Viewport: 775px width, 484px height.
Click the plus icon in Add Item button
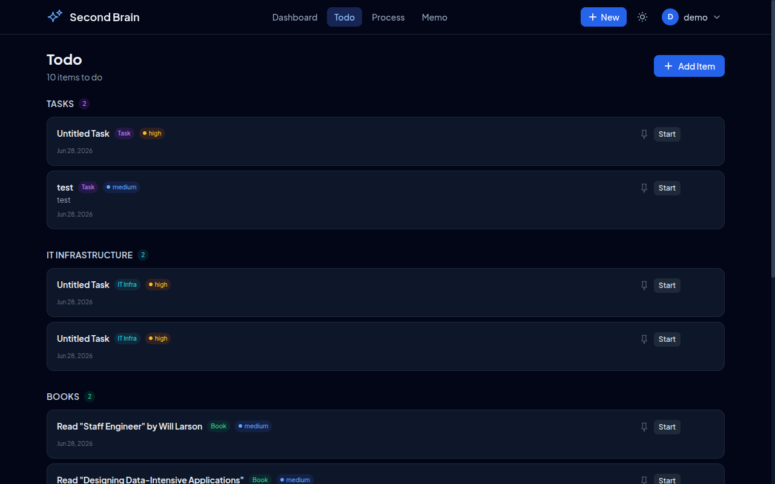click(668, 66)
